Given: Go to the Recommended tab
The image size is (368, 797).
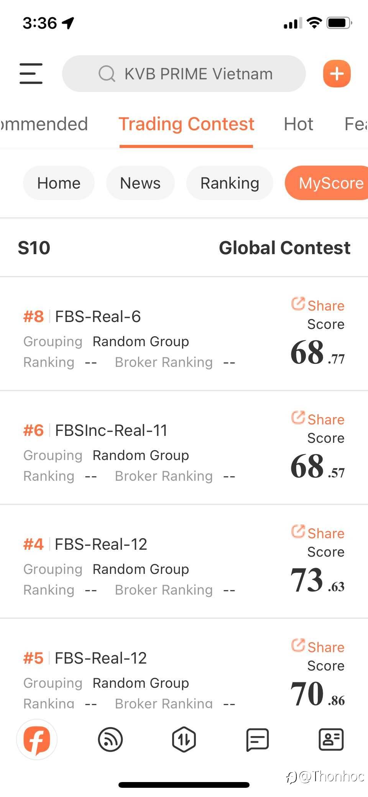Looking at the screenshot, I should 42,124.
